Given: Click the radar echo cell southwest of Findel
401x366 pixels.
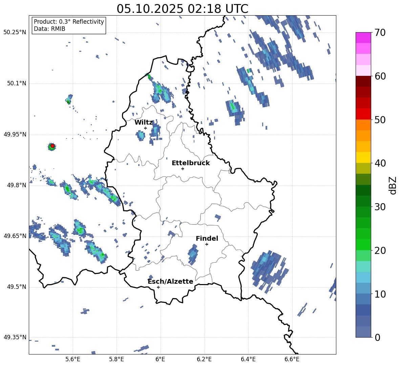Looking at the screenshot, I should click(x=193, y=255).
